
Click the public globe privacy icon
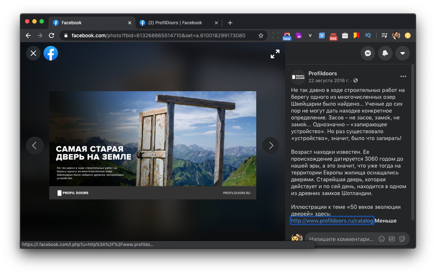pos(356,80)
